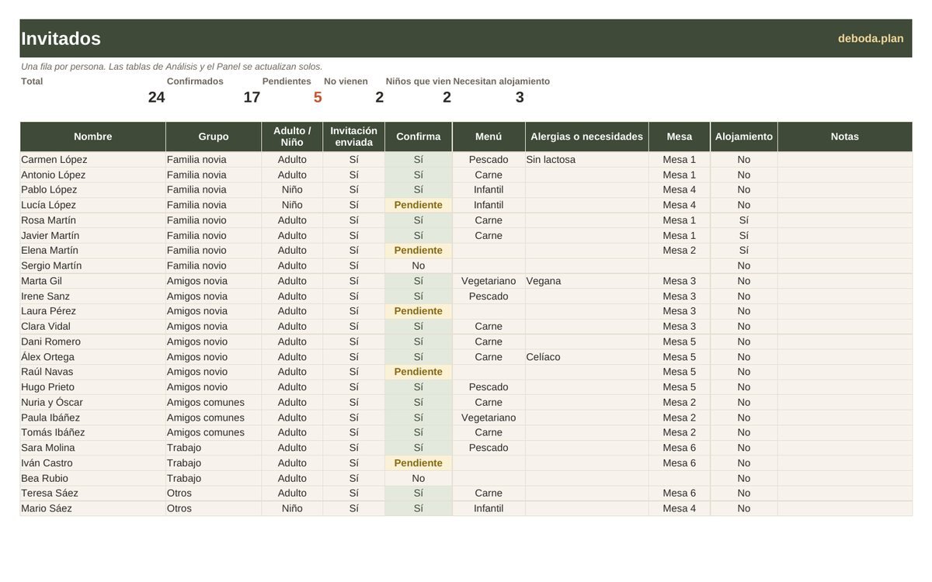The height and width of the screenshot is (582, 932).
Task: Select Mesa 6 cell for Iván Castro
Action: (680, 463)
